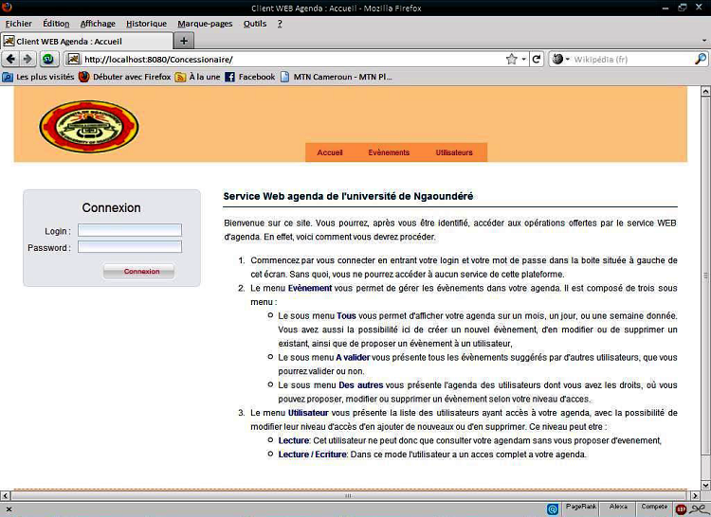711x517 pixels.
Task: Click the green StumbleUpon toolbar icon
Action: (47, 59)
